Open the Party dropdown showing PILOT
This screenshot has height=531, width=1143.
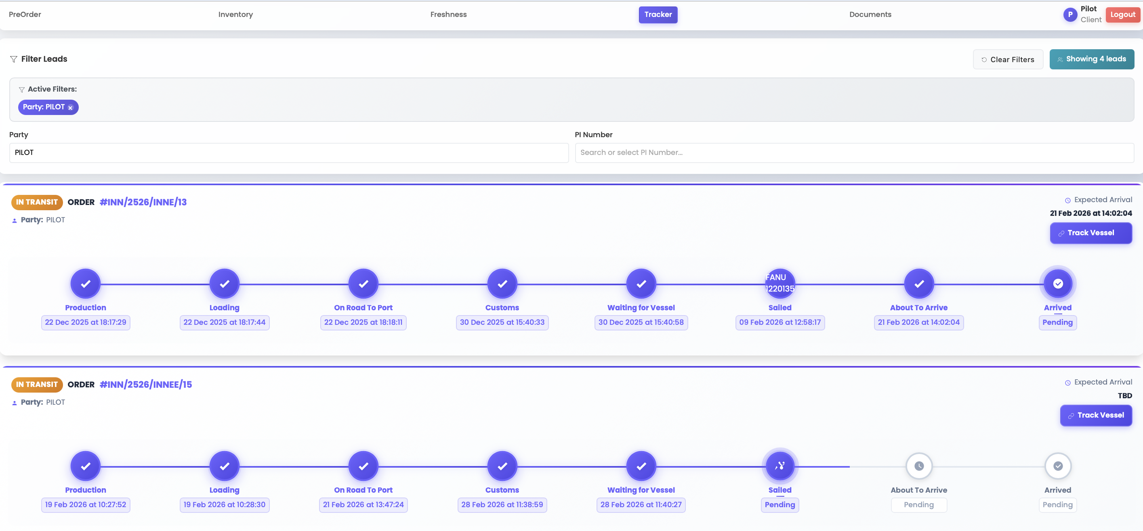point(288,153)
